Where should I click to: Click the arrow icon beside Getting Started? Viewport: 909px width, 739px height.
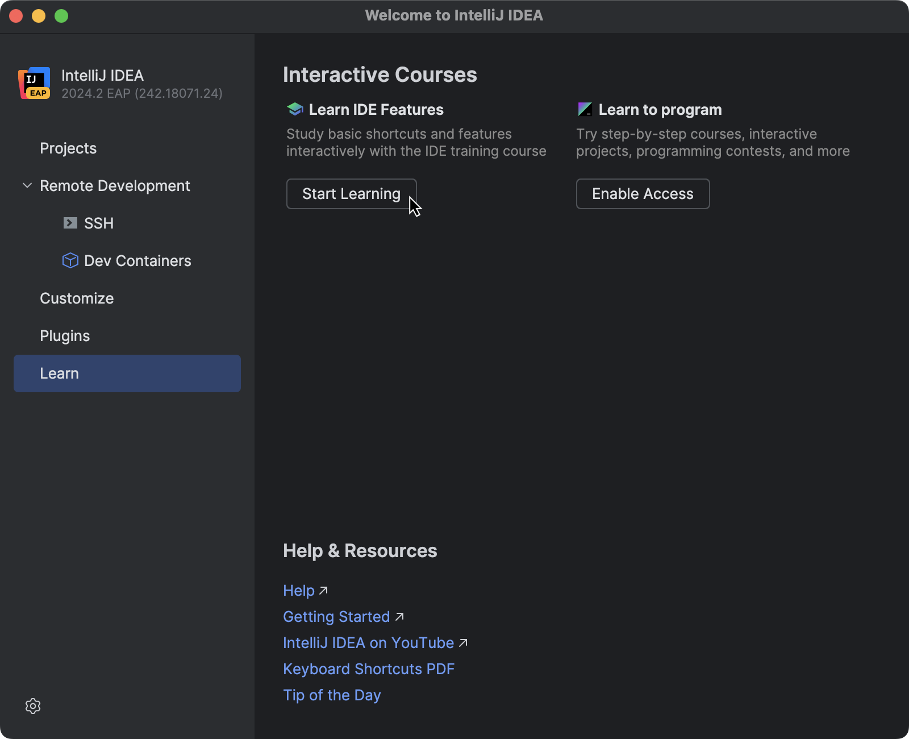(399, 616)
